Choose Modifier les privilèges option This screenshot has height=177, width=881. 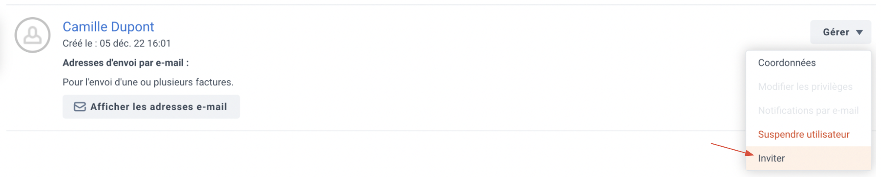(x=808, y=87)
